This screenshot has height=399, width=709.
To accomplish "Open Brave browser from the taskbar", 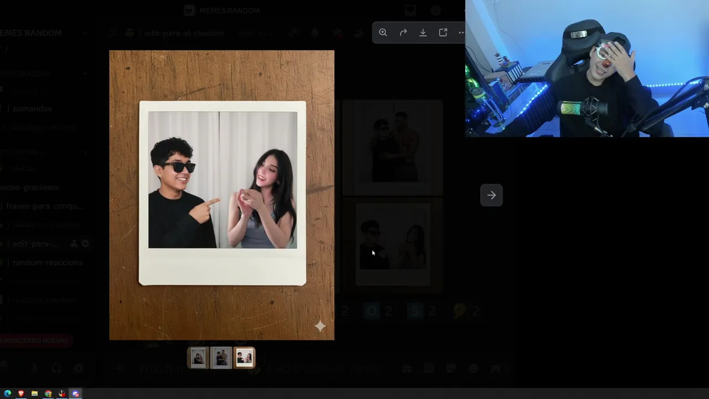I will [x=21, y=393].
